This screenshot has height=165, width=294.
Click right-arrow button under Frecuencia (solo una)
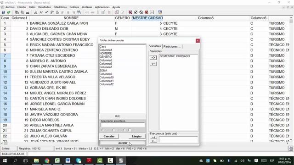coord(153,137)
